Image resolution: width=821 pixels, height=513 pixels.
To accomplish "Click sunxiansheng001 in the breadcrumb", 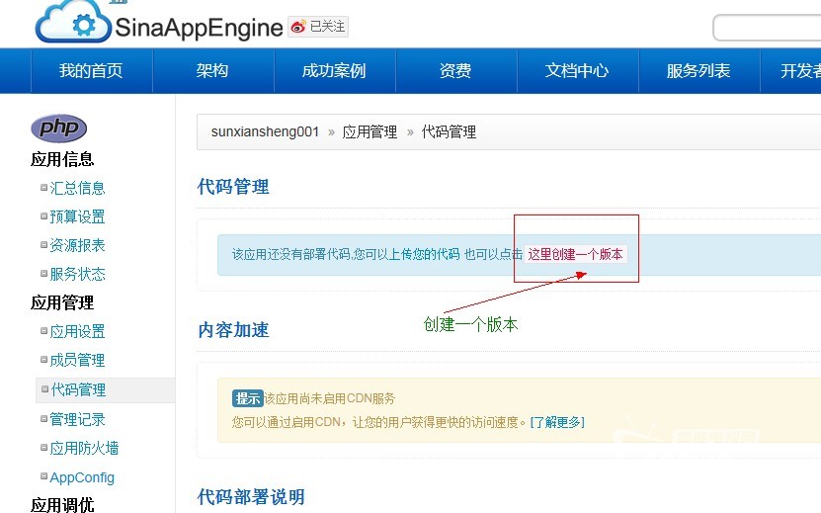I will click(265, 131).
